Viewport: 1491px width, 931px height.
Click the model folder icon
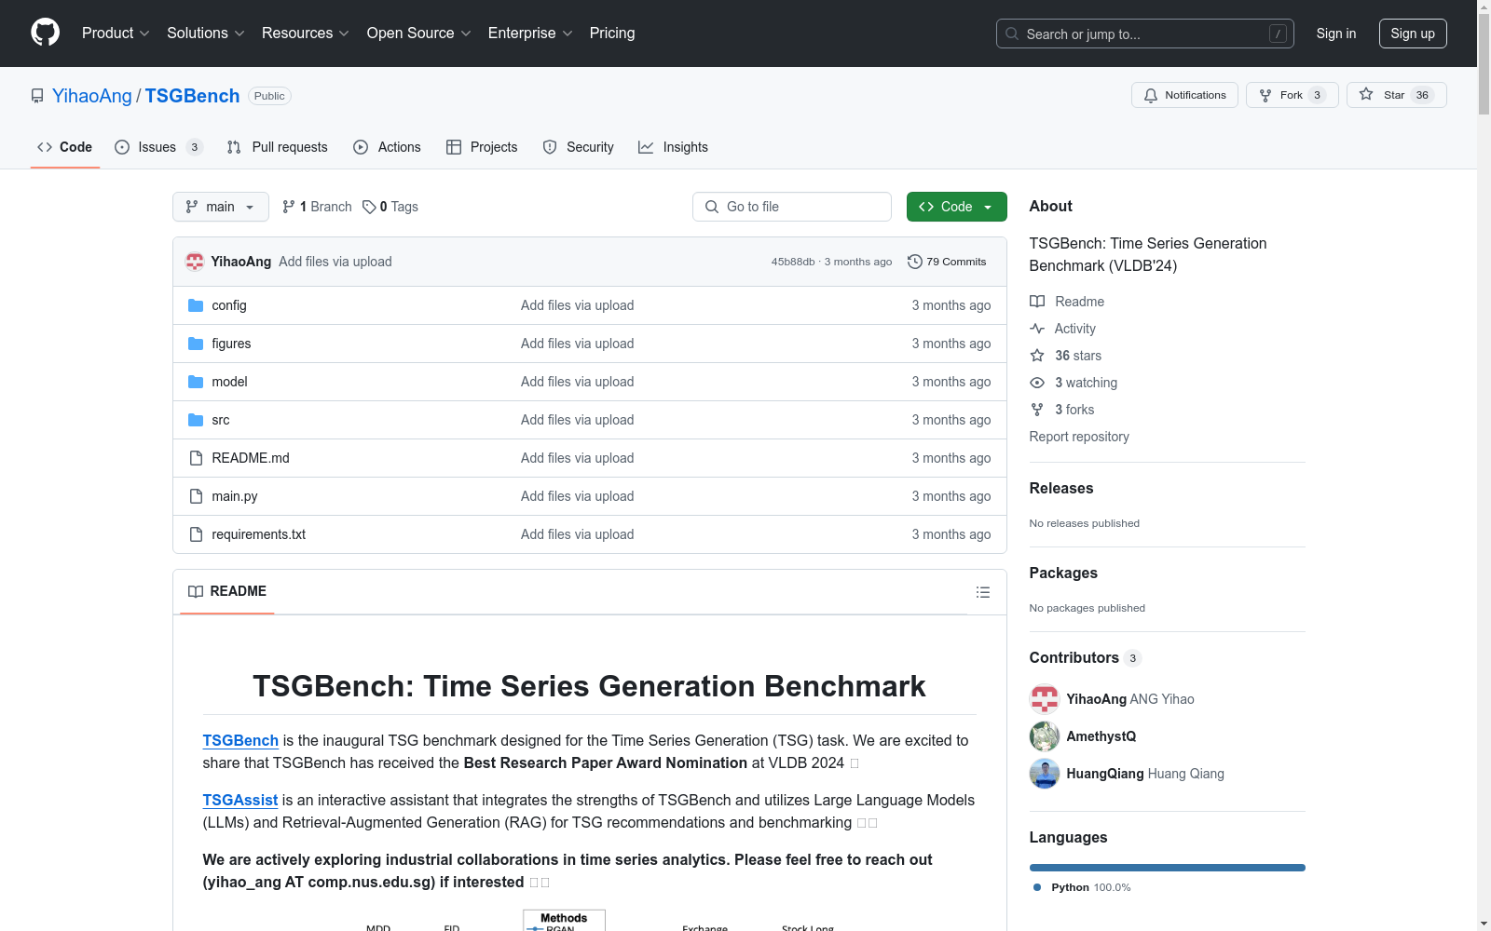pyautogui.click(x=196, y=382)
